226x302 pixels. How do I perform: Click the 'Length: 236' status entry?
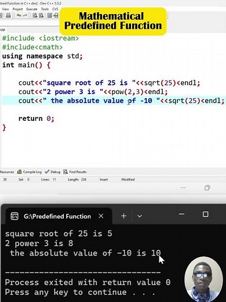click(77, 179)
